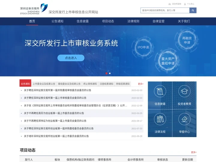Screen dimensions: 216x162
Task: Click the 项目动态 section heading
Action: point(28,150)
